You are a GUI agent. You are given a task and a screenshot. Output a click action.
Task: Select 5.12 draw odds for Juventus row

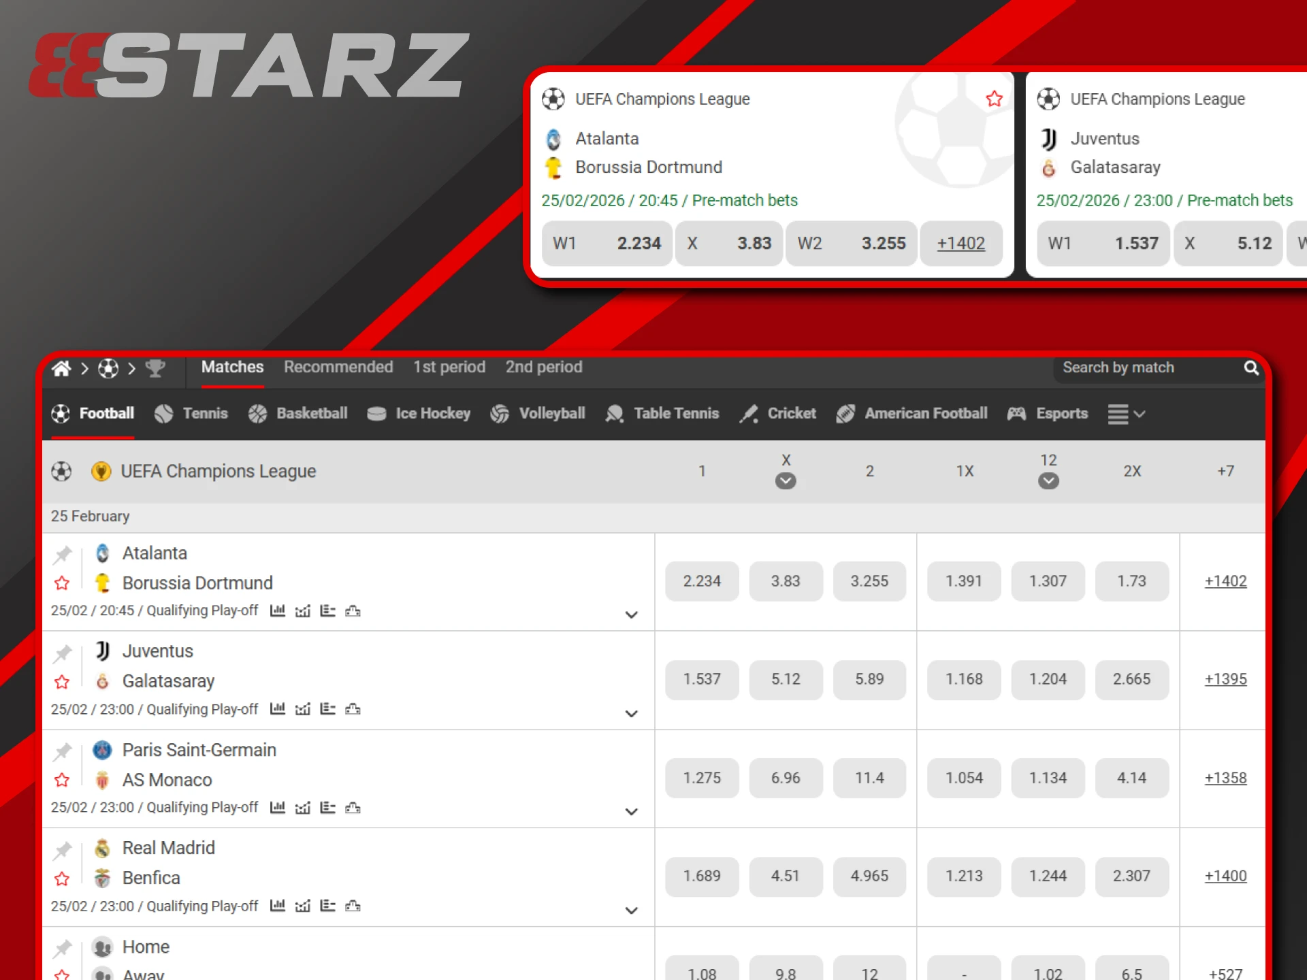pos(786,679)
